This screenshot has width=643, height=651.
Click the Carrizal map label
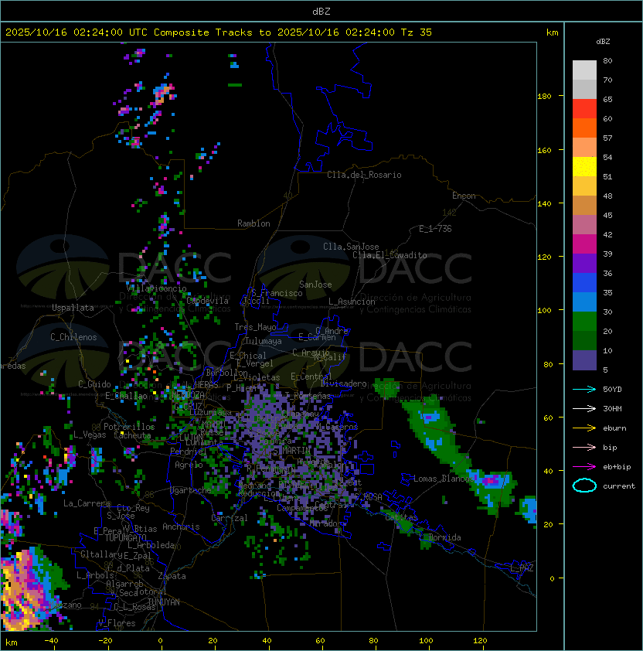click(x=230, y=518)
